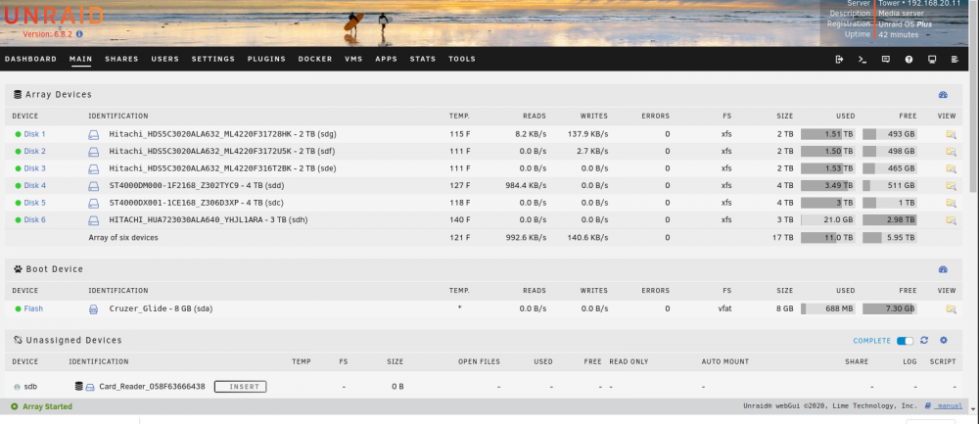This screenshot has width=979, height=424.
Task: Click Disk 4 used space bar 3.49 TB
Action: tap(828, 185)
